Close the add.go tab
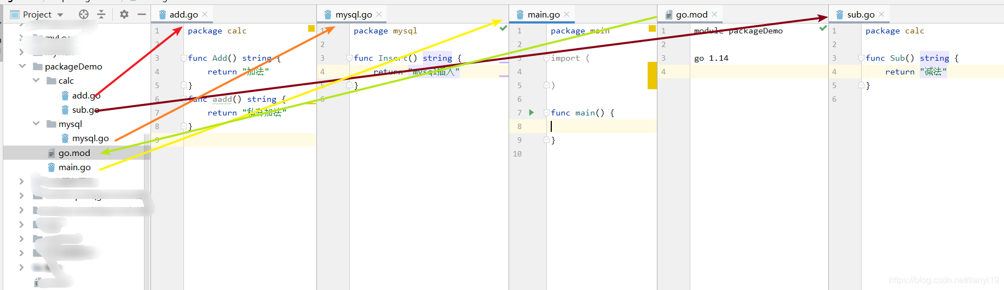1004x290 pixels. tap(205, 14)
